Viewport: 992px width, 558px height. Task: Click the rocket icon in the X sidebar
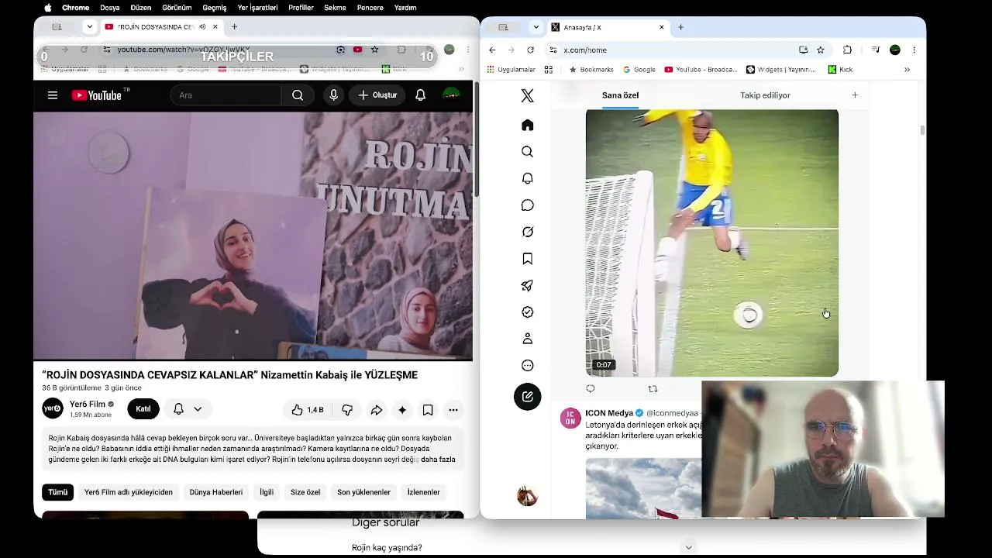527,285
